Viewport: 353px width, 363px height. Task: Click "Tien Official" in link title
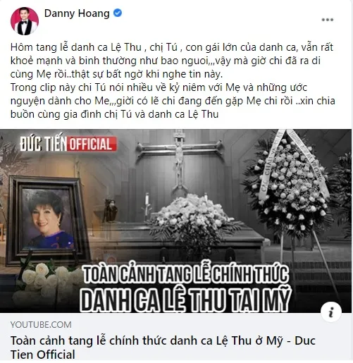point(43,355)
